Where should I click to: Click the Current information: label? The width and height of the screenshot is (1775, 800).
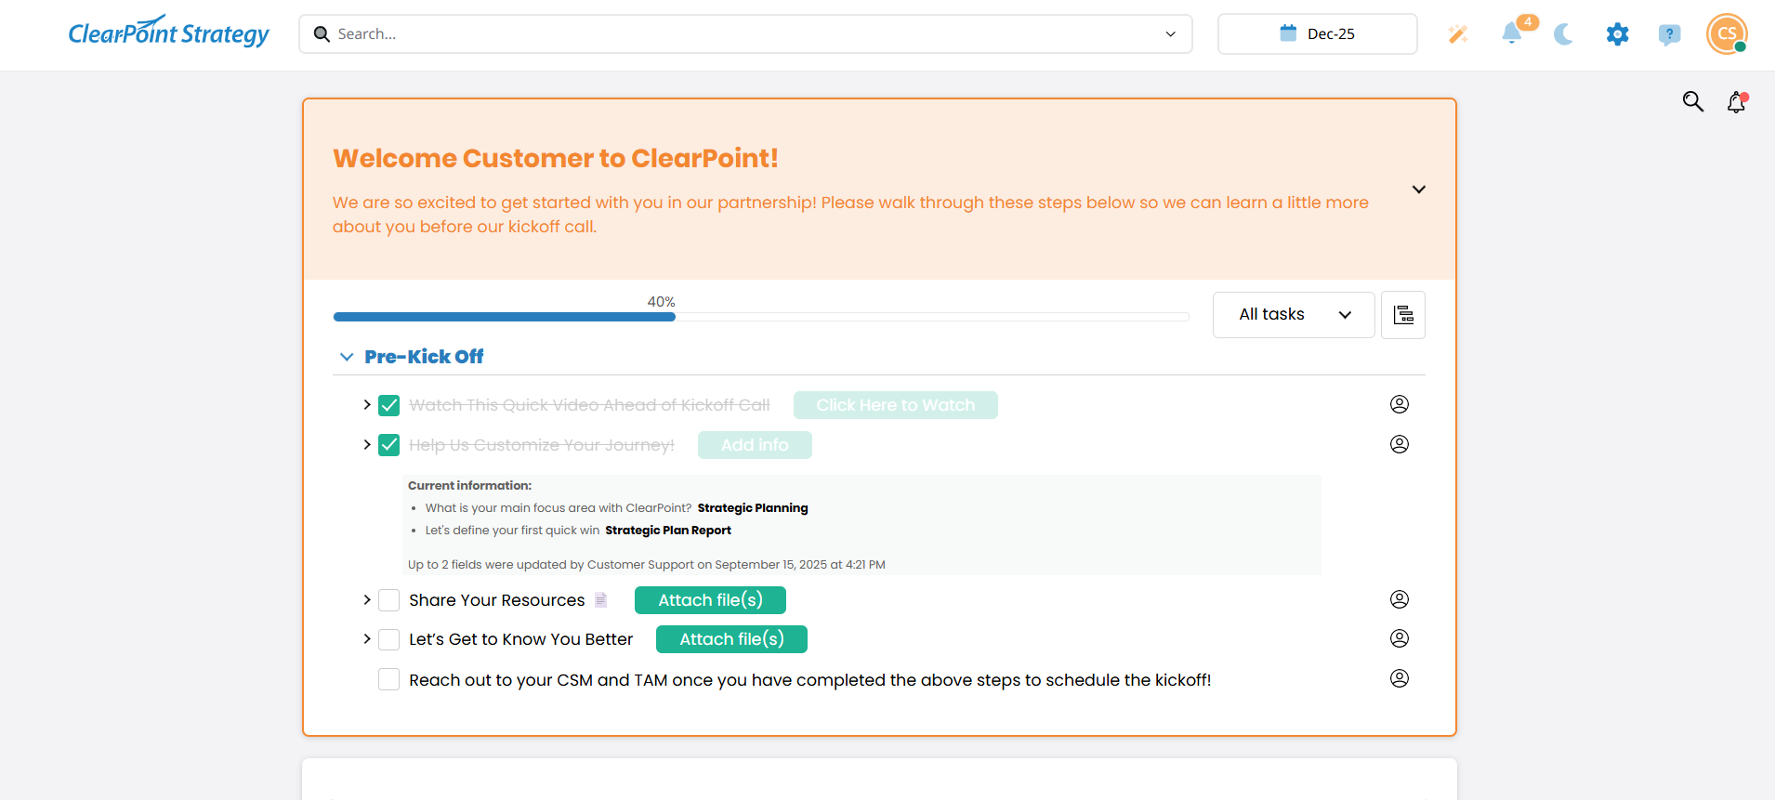pyautogui.click(x=469, y=486)
